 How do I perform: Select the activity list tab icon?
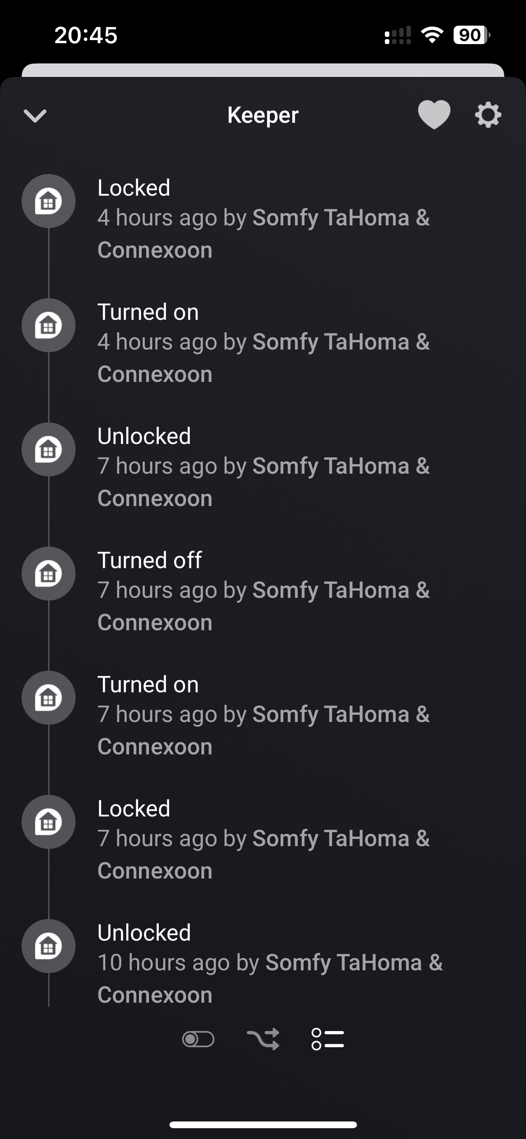click(328, 1039)
